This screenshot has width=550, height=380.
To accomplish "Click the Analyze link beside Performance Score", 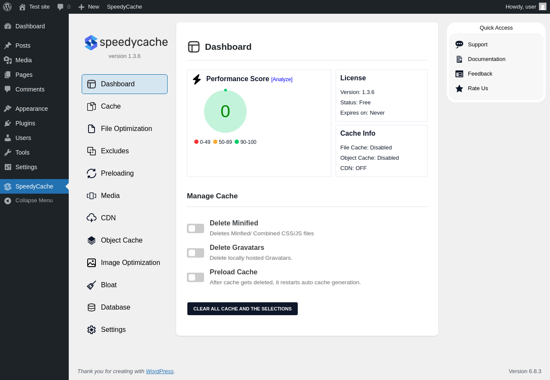I will [x=281, y=79].
